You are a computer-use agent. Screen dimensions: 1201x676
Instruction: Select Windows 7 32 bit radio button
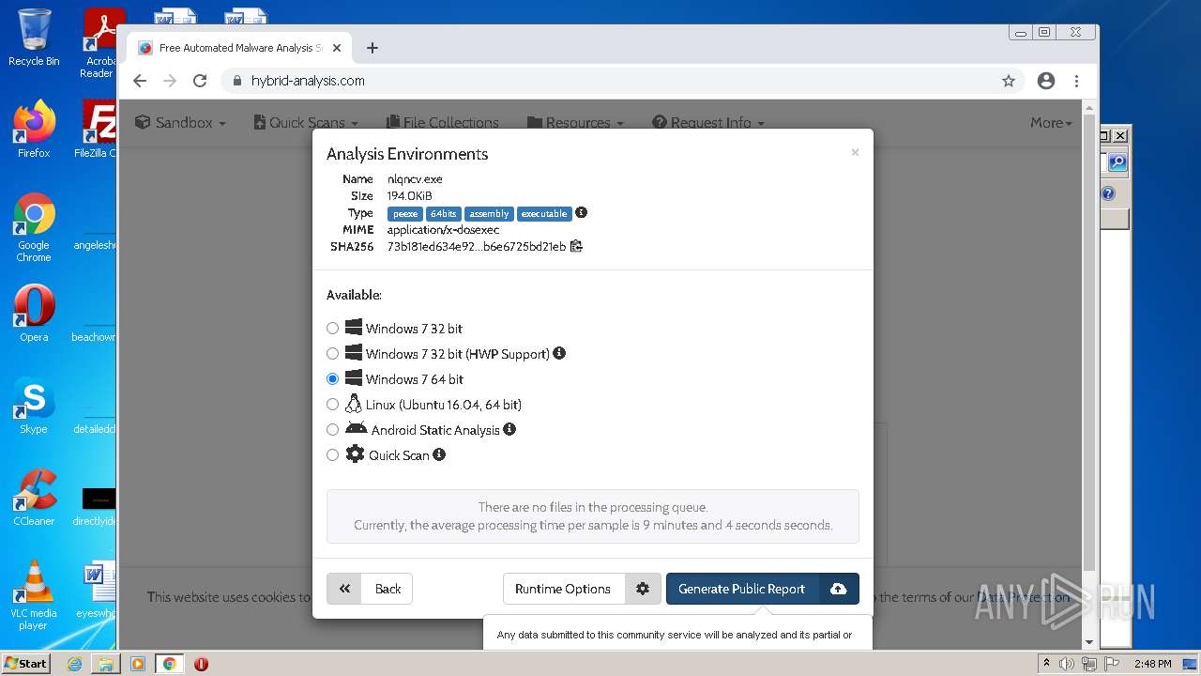pos(332,329)
